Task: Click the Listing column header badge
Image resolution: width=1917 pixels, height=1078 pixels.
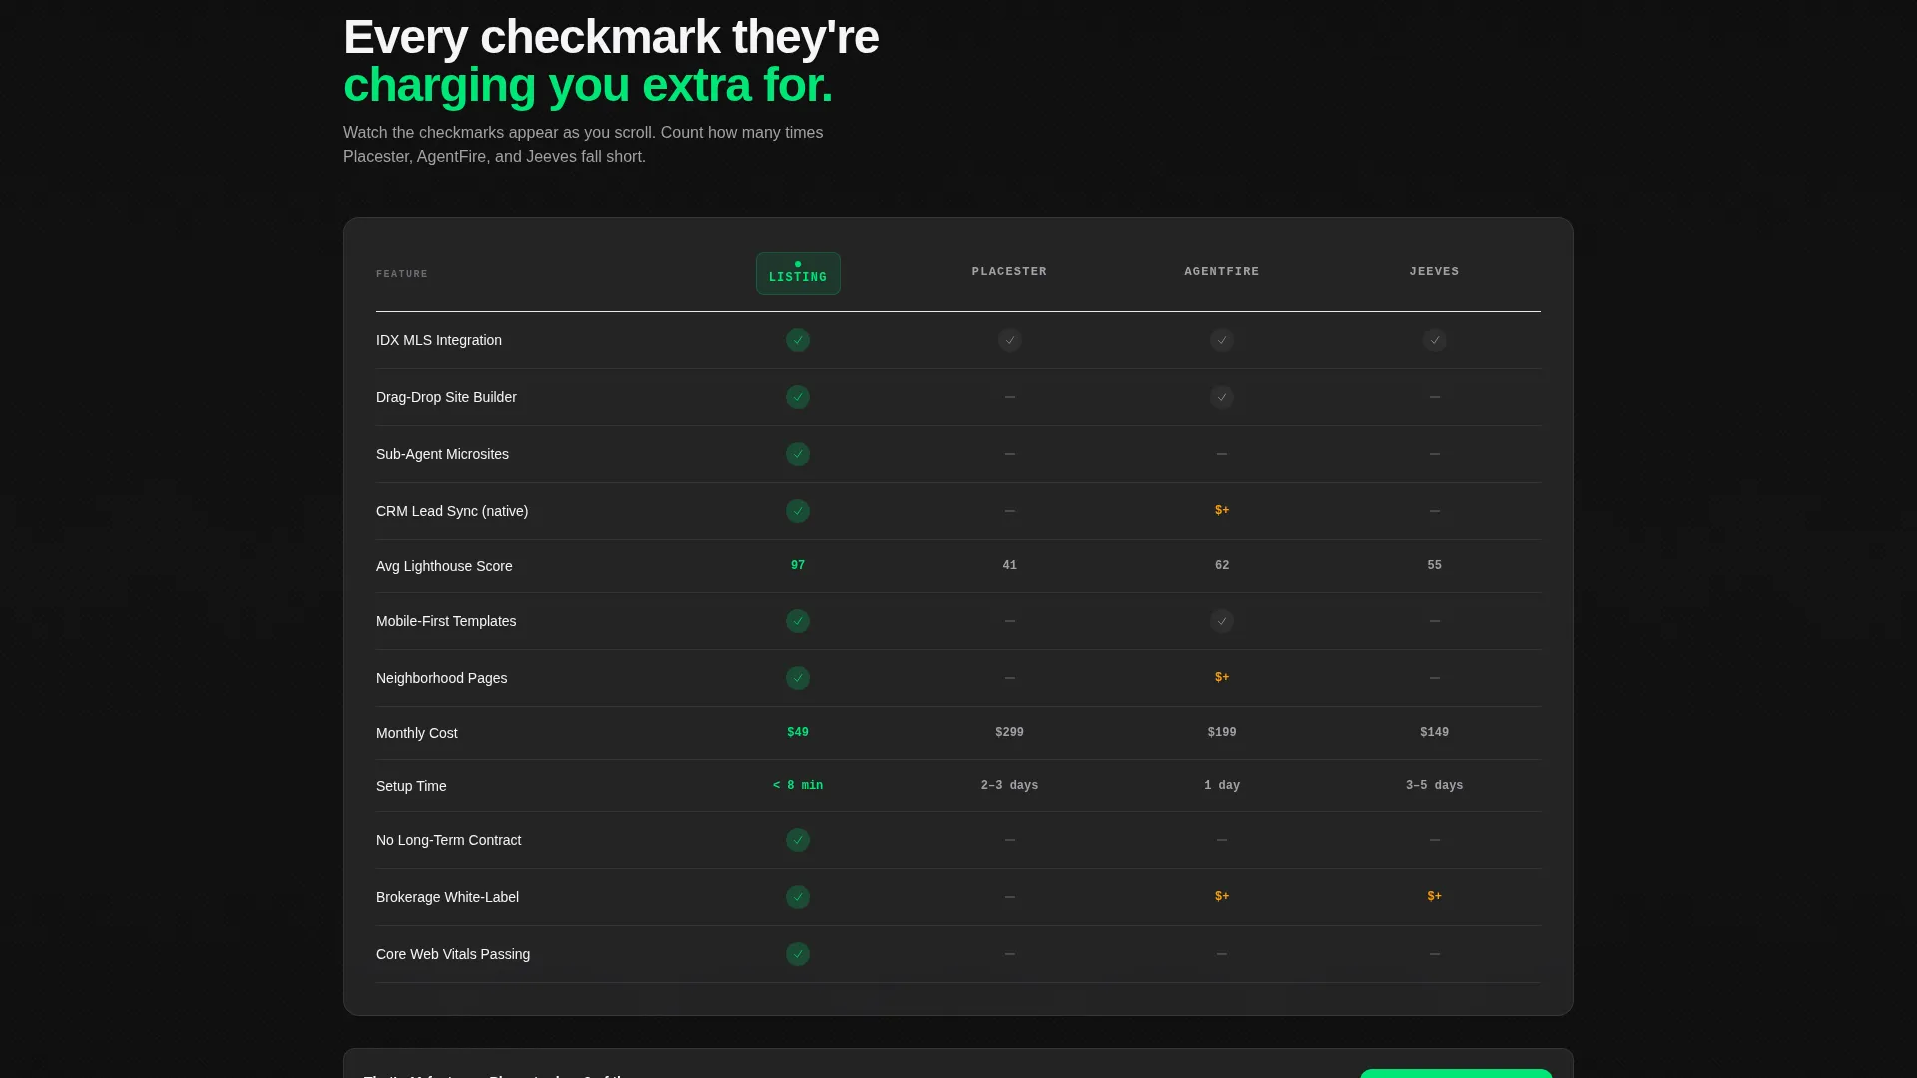Action: (x=798, y=273)
